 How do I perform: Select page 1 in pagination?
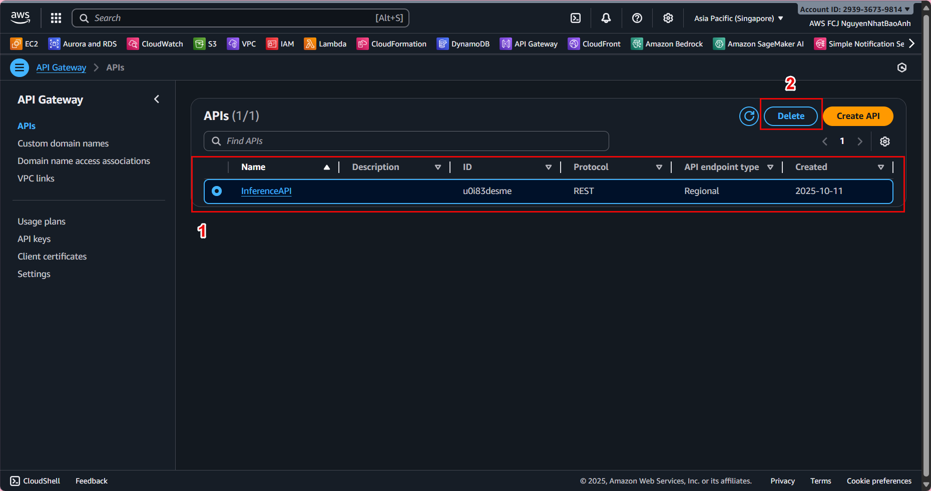(842, 141)
